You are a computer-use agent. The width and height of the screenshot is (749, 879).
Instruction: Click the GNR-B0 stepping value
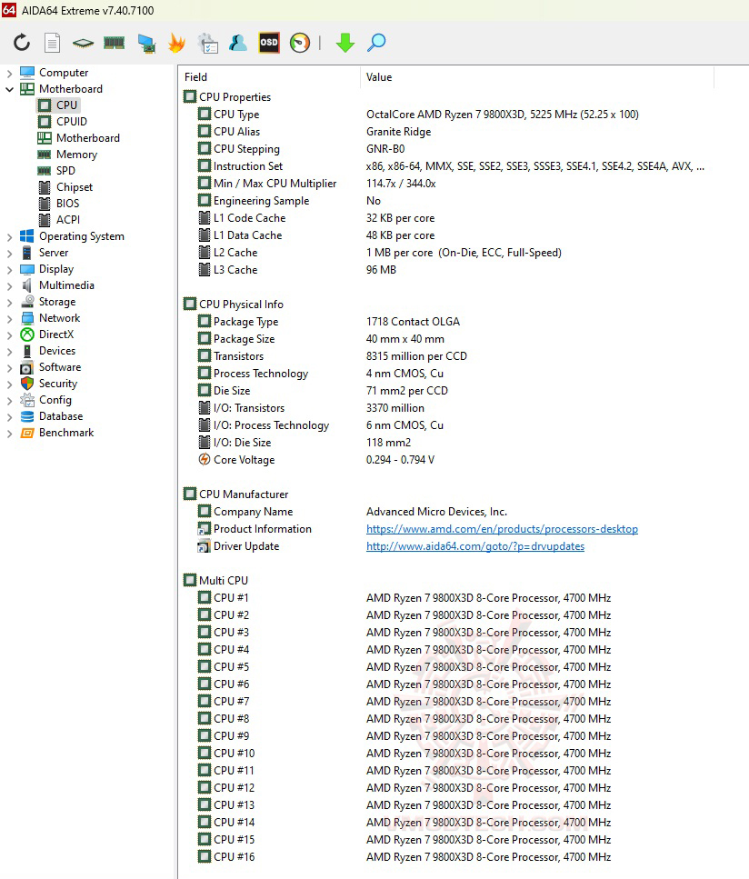tap(385, 149)
